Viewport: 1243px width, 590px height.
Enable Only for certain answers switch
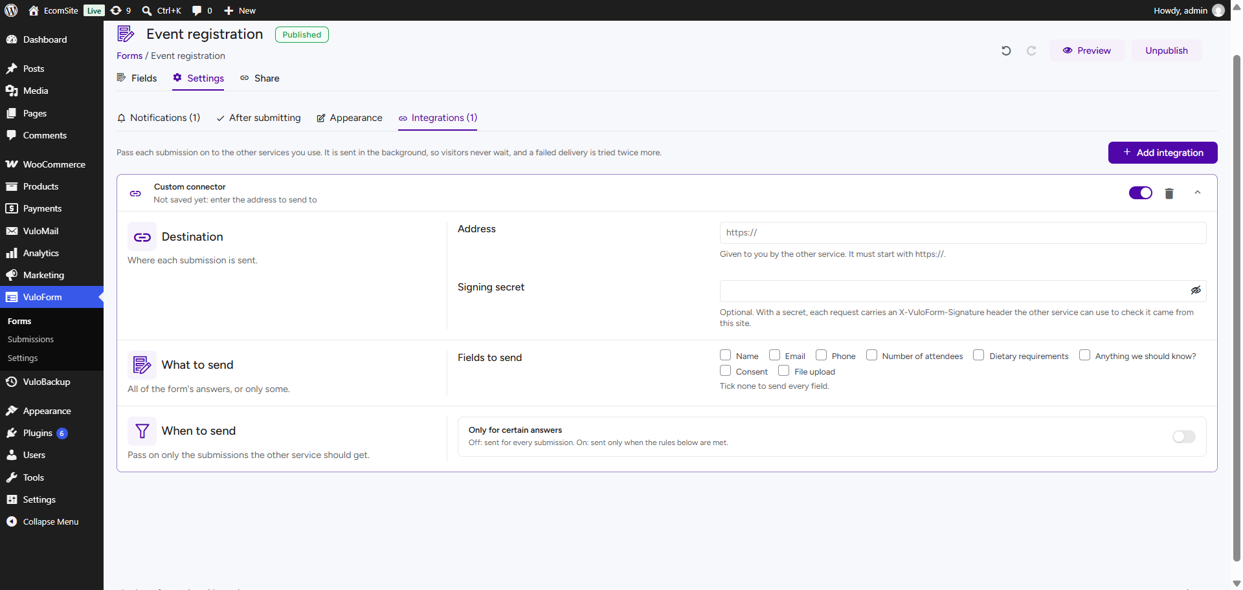pyautogui.click(x=1183, y=437)
